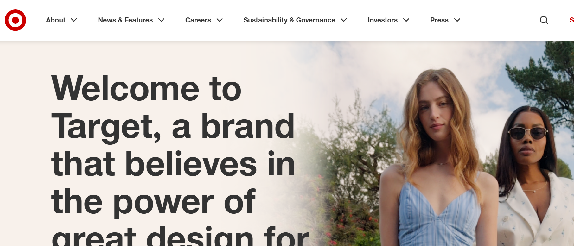
Task: Open the News & Features menu
Action: click(x=125, y=20)
